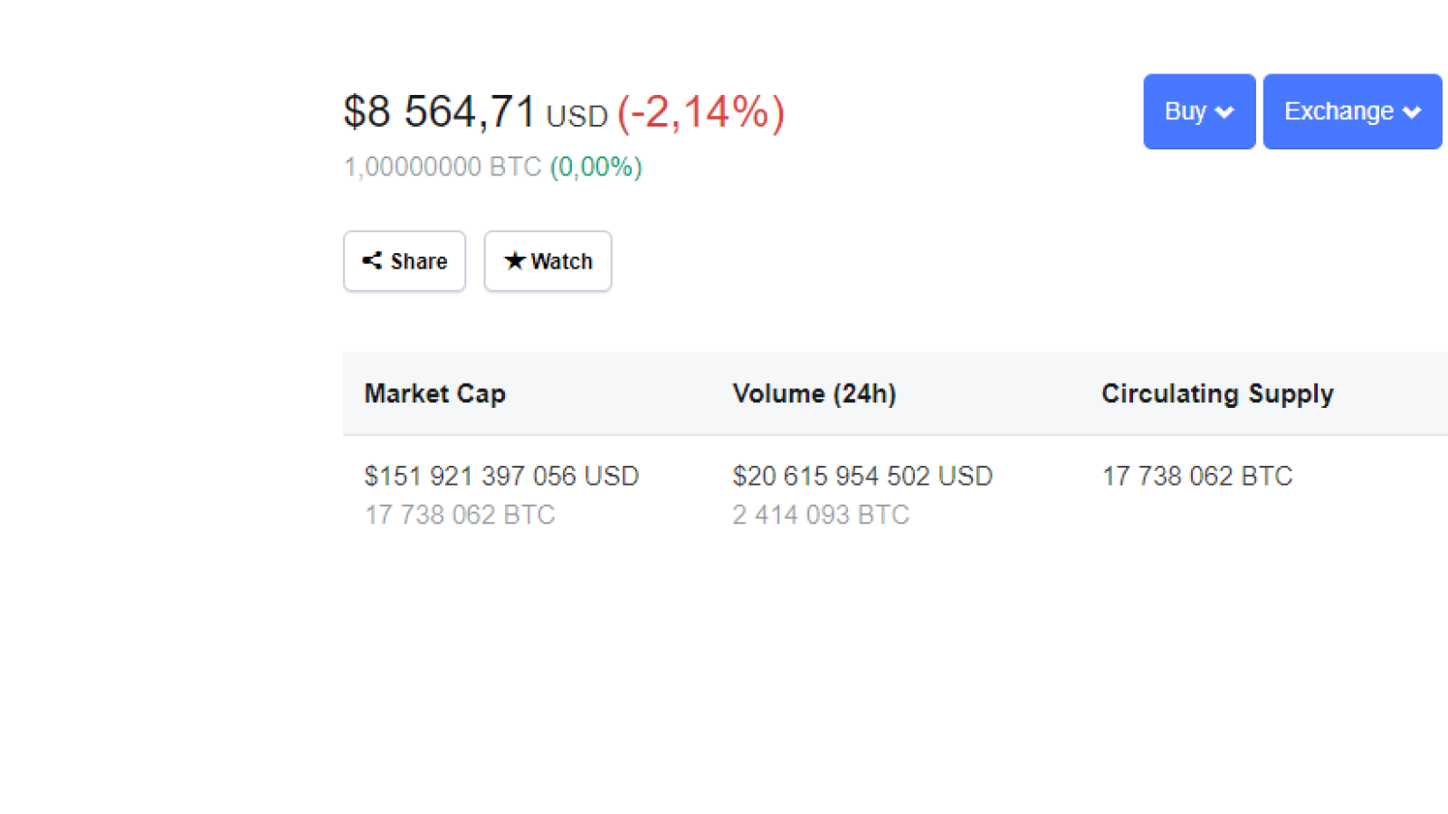1448x814 pixels.
Task: Click the red -2,14% change percentage
Action: click(x=701, y=112)
